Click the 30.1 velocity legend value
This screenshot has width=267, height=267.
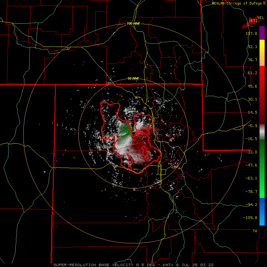(252, 99)
